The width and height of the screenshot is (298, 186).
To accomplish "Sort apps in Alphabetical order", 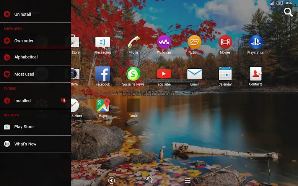I will coord(26,57).
